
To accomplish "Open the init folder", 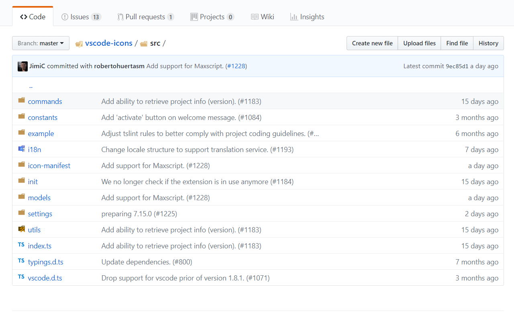I will [x=33, y=182].
